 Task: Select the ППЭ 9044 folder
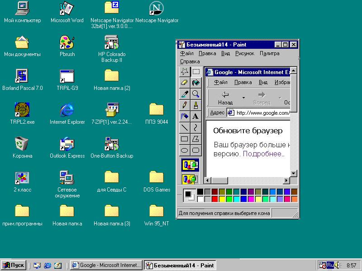tap(157, 114)
